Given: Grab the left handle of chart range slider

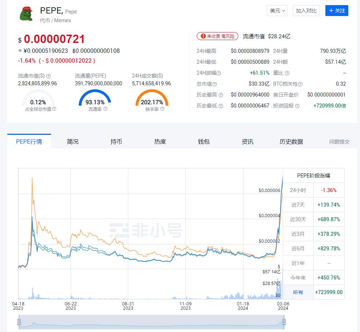Looking at the screenshot, I should pos(19,322).
